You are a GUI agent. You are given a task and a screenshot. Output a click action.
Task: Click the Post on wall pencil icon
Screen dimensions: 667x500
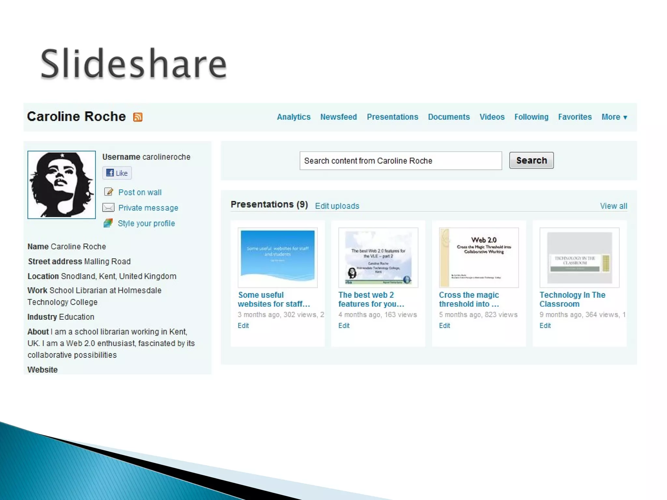[x=108, y=192]
